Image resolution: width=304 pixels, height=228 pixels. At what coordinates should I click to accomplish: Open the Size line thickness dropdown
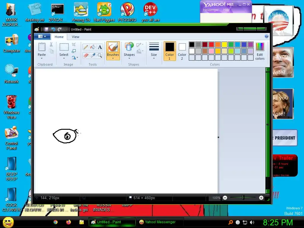[154, 51]
